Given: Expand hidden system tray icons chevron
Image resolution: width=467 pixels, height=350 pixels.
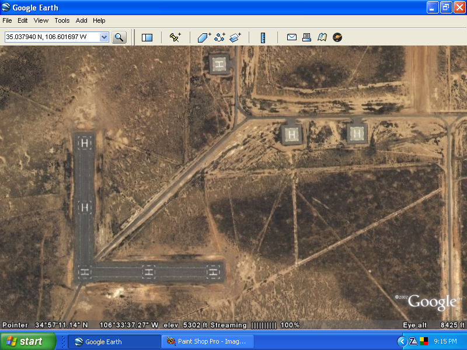Looking at the screenshot, I should (402, 341).
